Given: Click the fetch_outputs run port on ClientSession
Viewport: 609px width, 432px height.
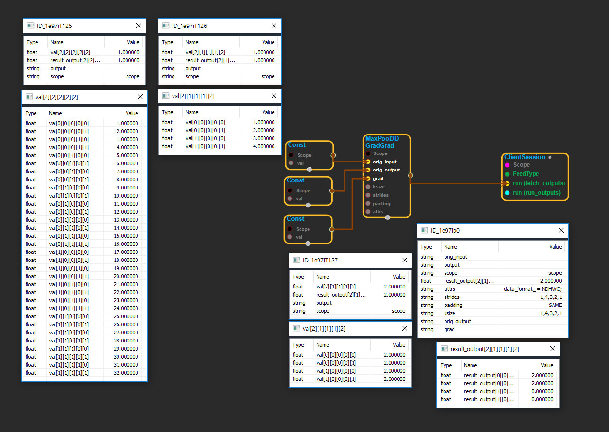Looking at the screenshot, I should coord(507,183).
